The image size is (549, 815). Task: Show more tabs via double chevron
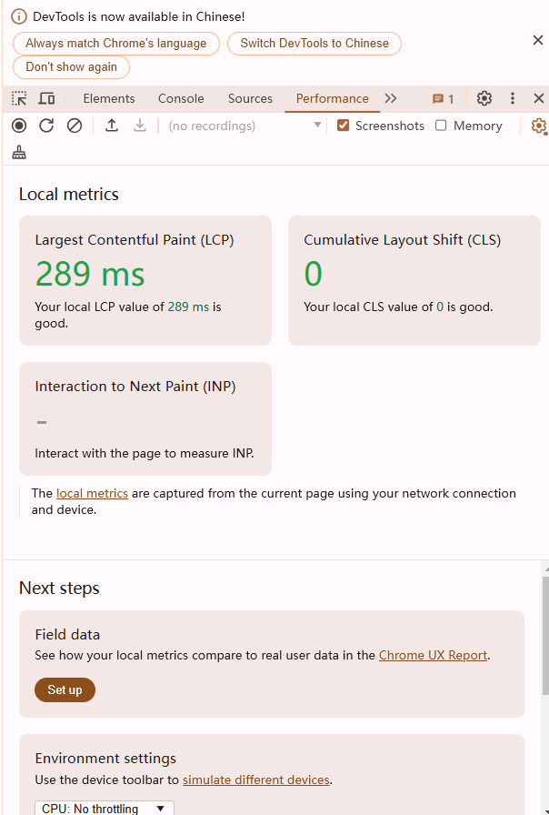click(391, 98)
